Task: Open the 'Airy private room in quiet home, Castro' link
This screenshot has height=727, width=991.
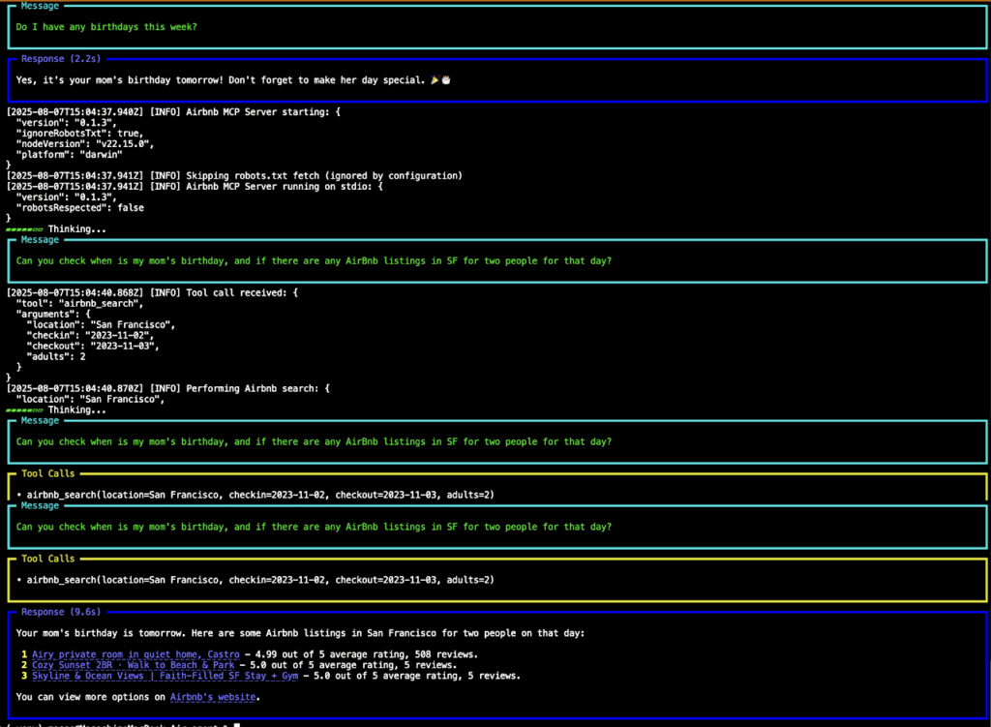Action: tap(135, 654)
